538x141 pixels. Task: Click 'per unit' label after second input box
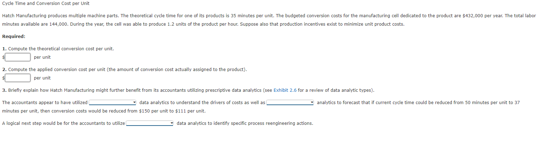coord(42,78)
